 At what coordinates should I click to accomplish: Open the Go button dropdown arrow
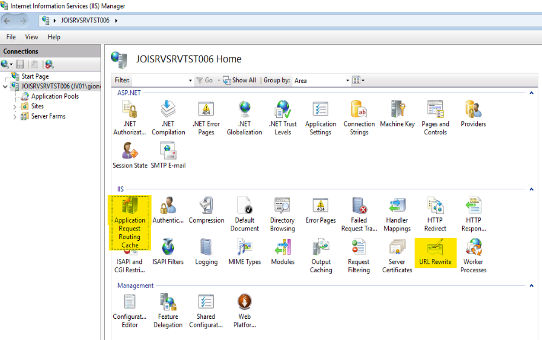(x=219, y=80)
